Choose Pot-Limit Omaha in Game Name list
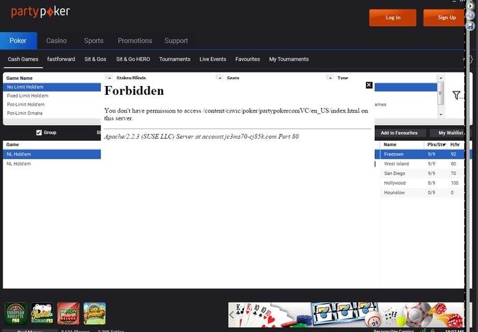This screenshot has height=332, width=478. 52,113
